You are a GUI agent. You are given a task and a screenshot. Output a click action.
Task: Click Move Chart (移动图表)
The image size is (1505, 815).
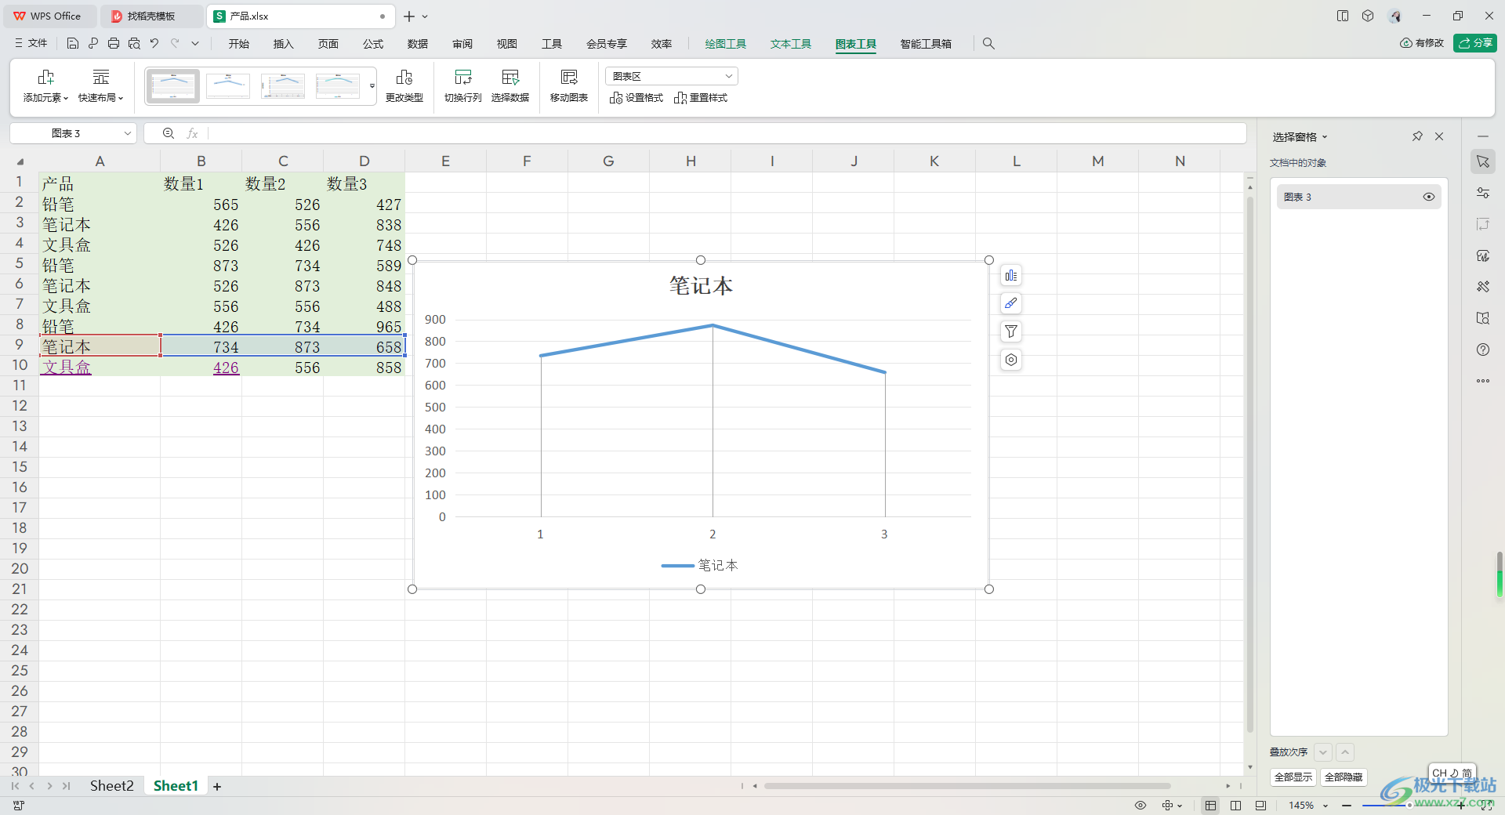click(x=569, y=86)
